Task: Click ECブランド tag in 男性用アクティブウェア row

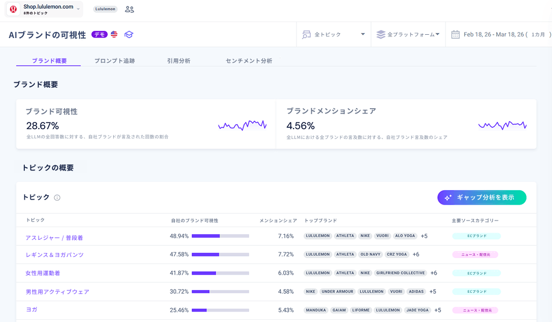Action: pos(477,292)
